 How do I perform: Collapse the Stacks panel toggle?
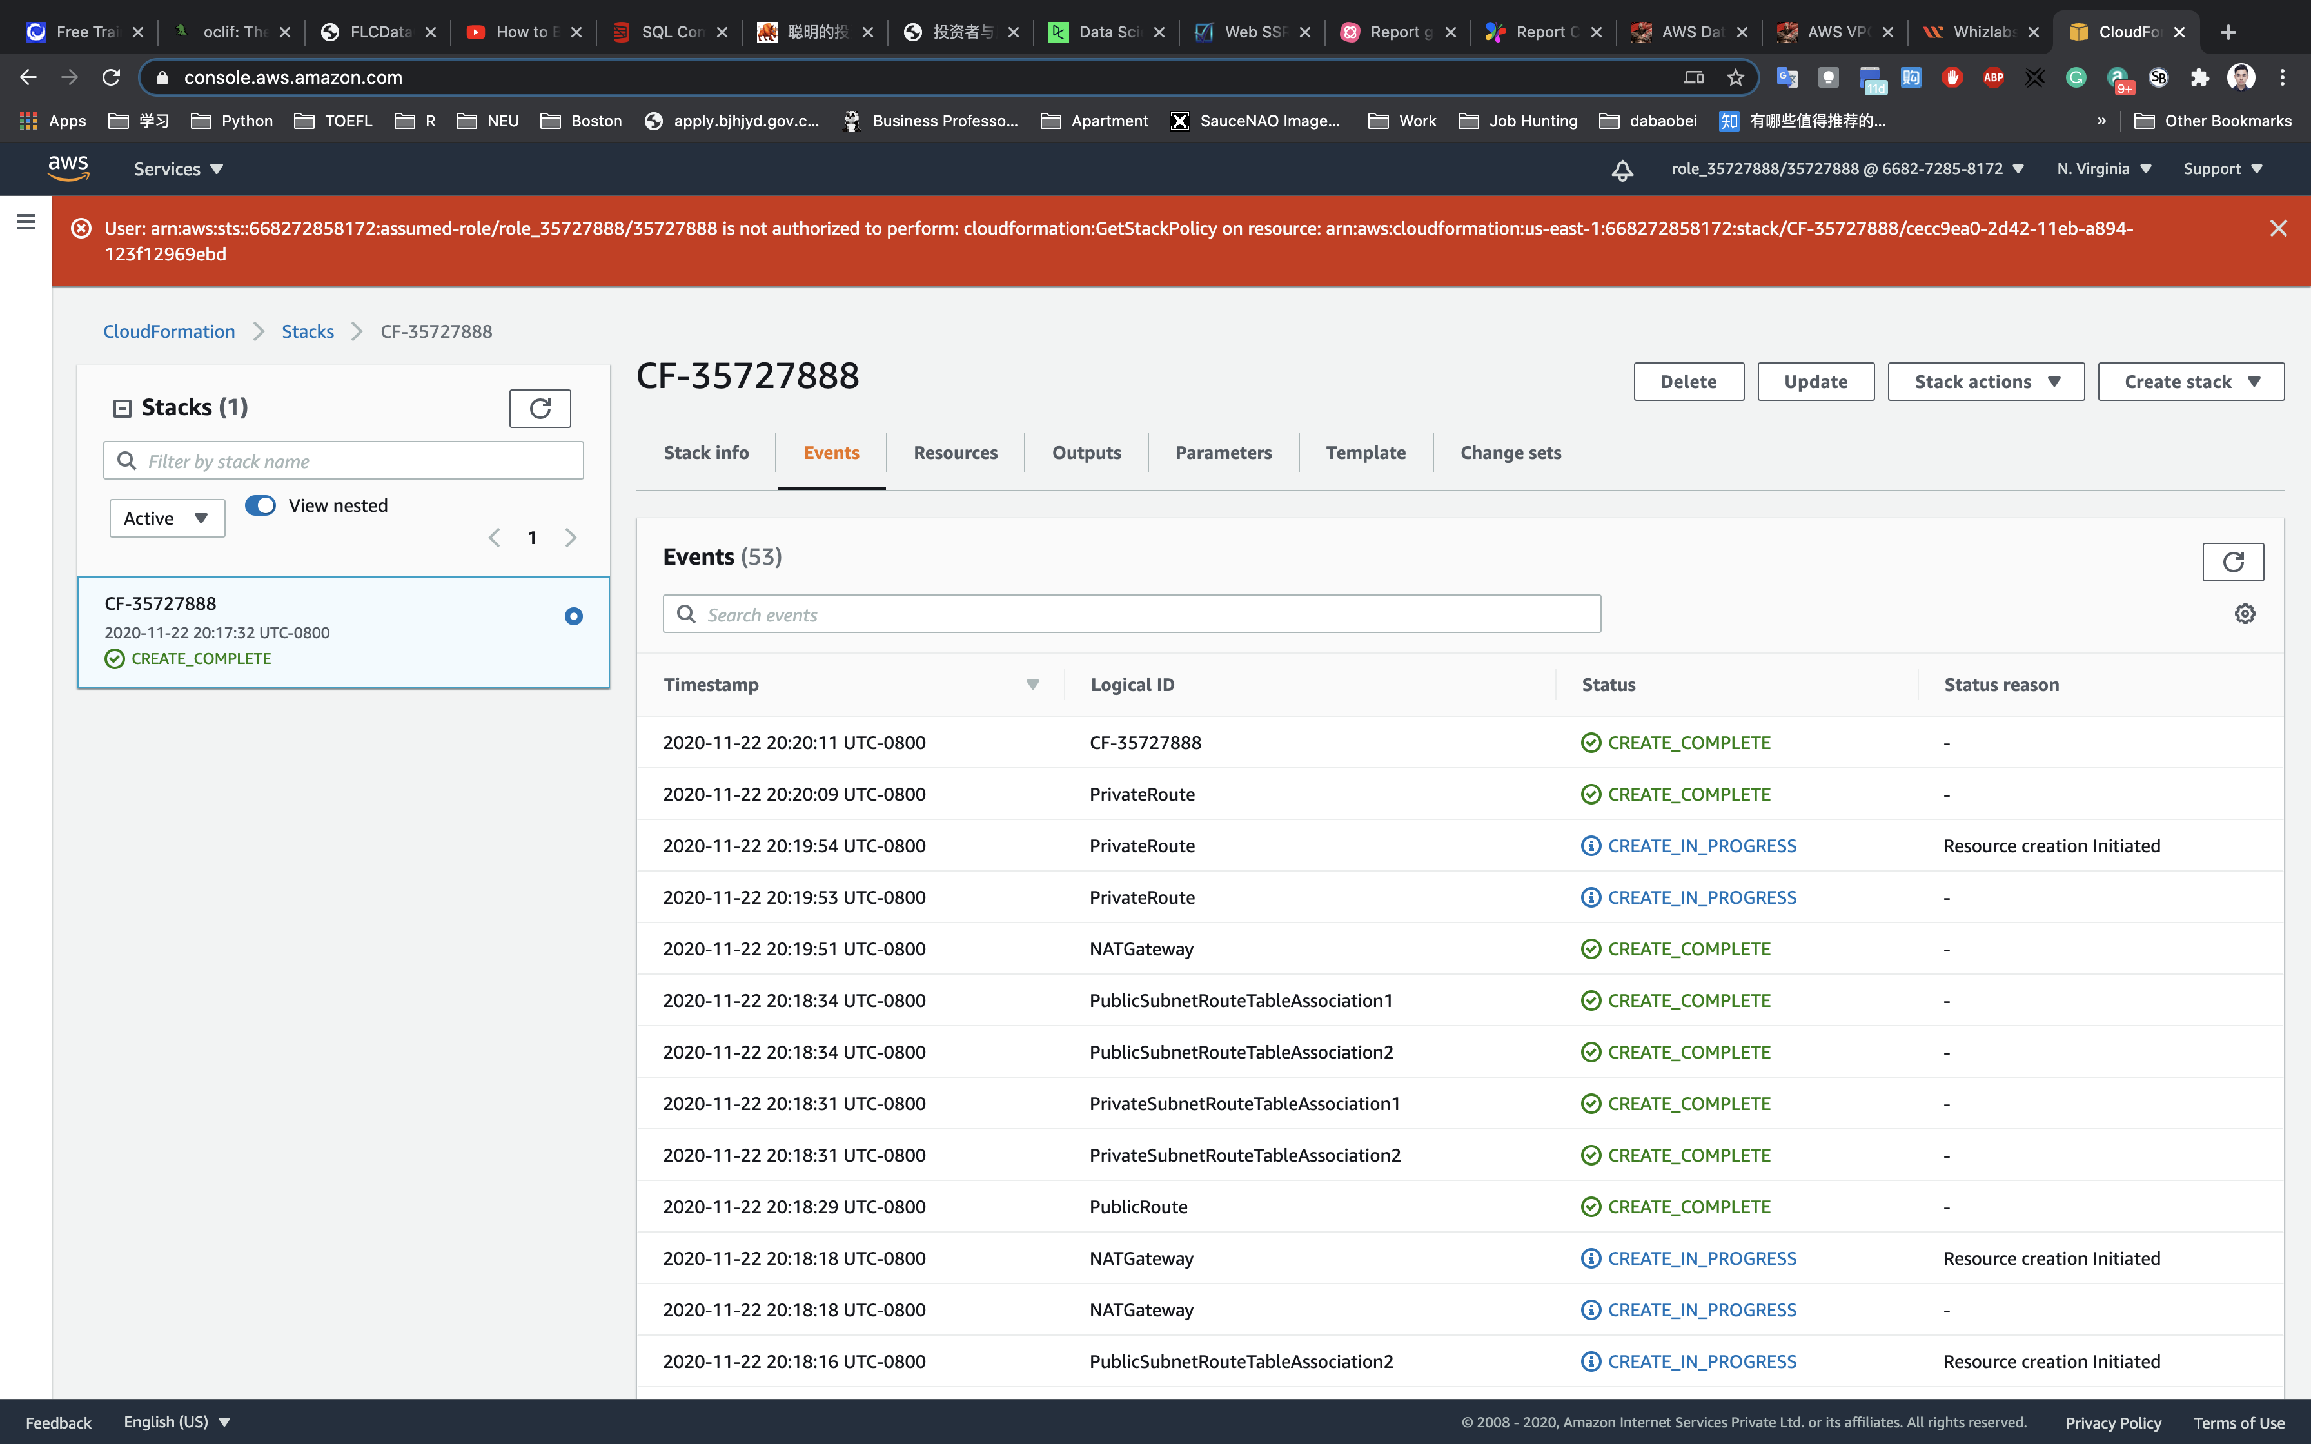click(x=123, y=409)
